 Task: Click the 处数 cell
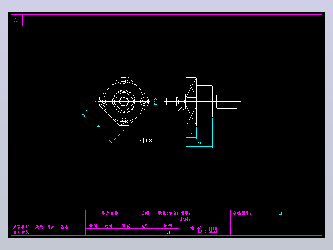tap(39, 227)
